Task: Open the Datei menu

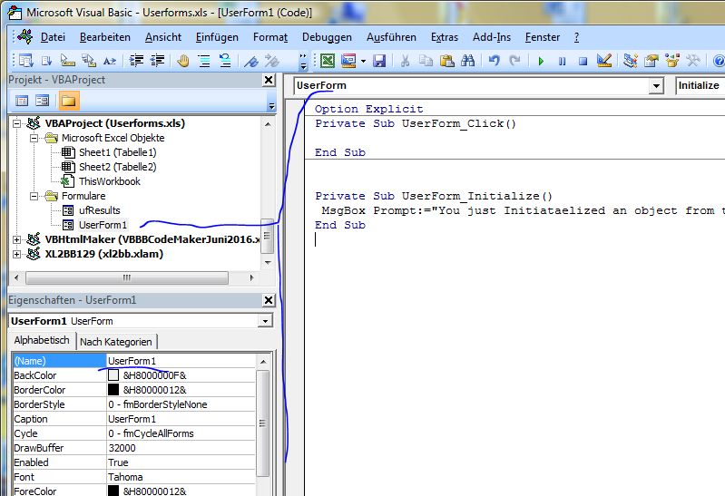Action: [53, 37]
